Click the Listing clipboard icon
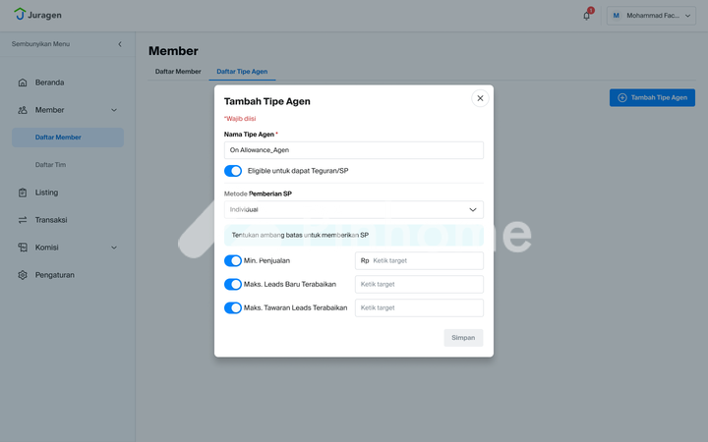This screenshot has height=442, width=708. point(23,193)
